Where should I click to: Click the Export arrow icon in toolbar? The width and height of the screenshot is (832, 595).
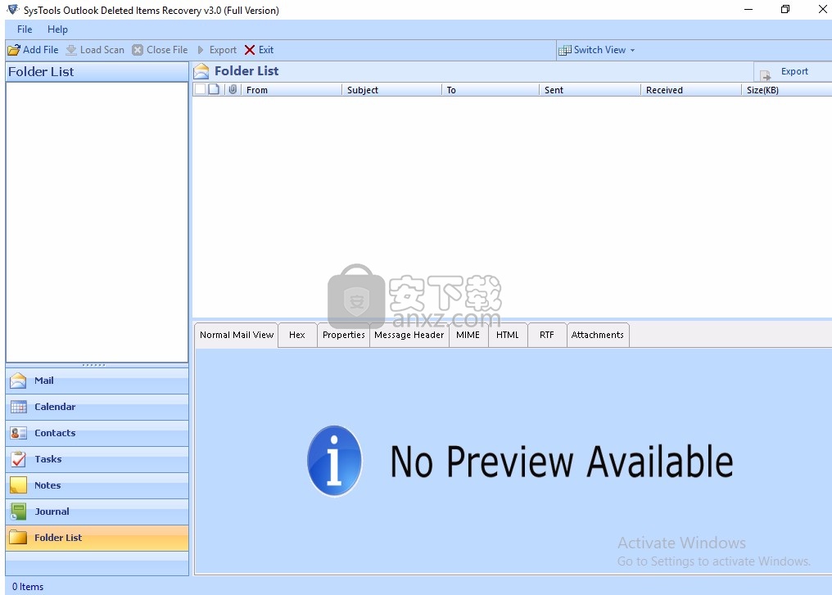[201, 50]
